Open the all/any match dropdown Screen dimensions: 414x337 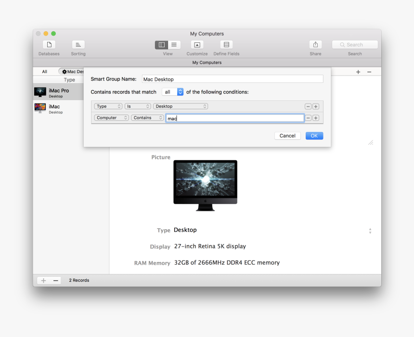click(173, 92)
